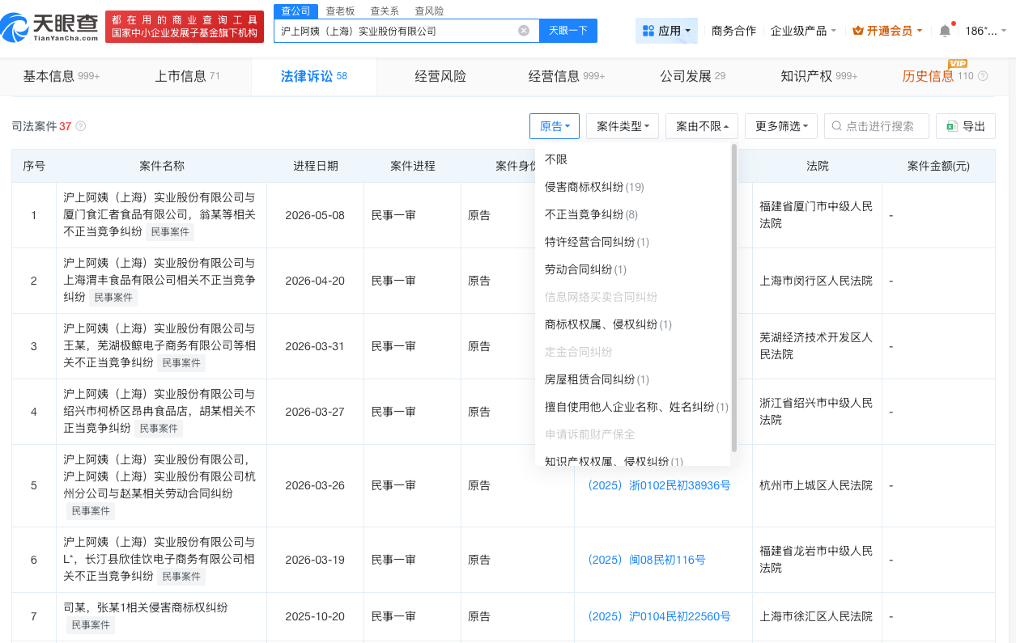1016x643 pixels.
Task: Click the 福建省龙岩市中级人民法院 court cell
Action: click(816, 560)
